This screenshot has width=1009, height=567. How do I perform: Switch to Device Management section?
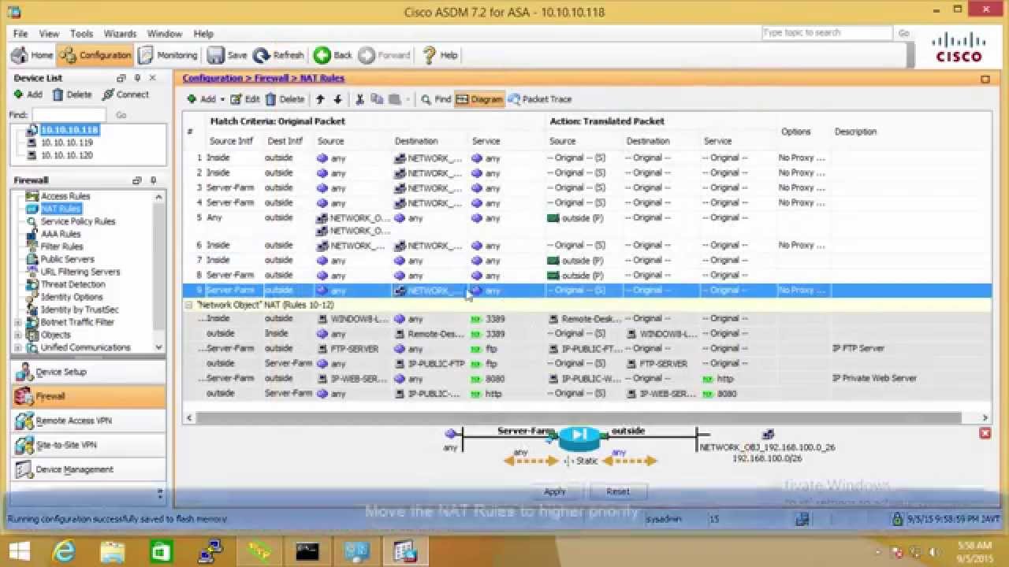[x=88, y=469]
